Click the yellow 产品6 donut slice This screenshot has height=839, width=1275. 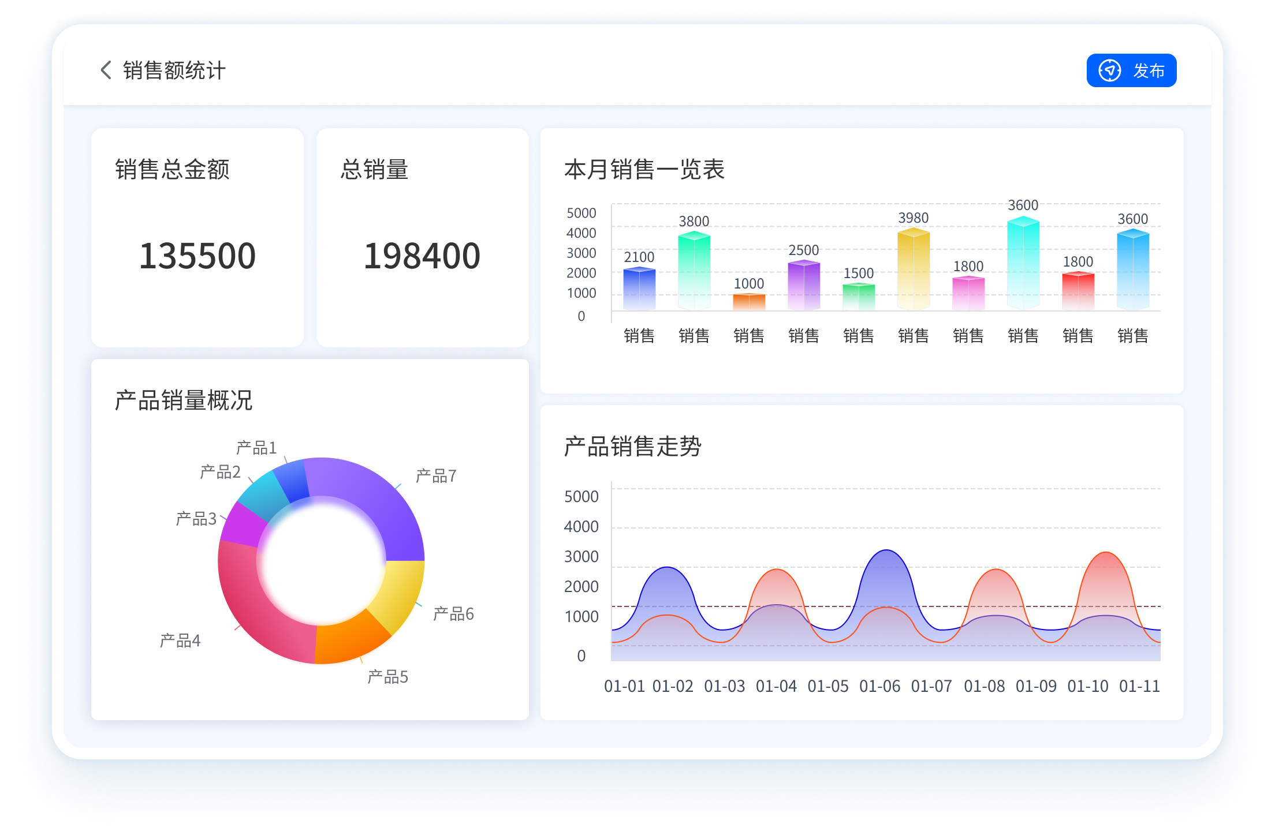coord(398,594)
